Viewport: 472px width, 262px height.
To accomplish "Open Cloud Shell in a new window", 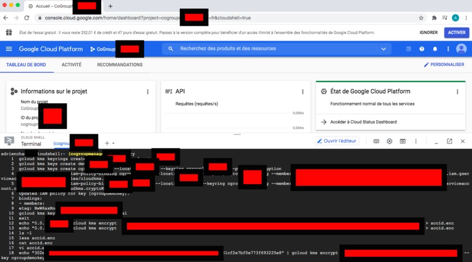I will point(449,141).
